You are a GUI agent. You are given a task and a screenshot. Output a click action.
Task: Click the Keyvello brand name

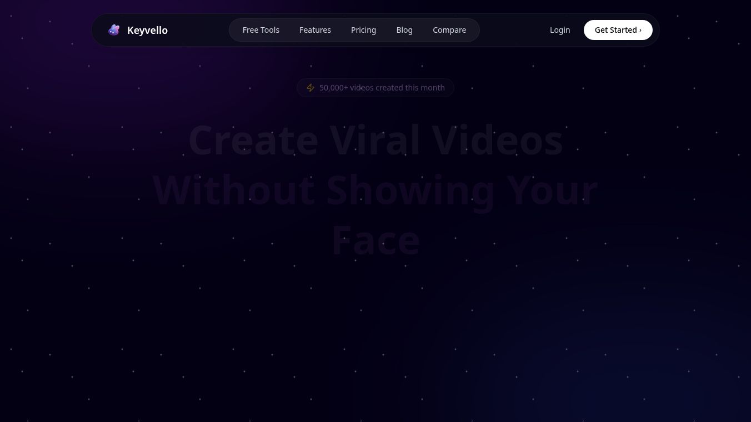[147, 31]
